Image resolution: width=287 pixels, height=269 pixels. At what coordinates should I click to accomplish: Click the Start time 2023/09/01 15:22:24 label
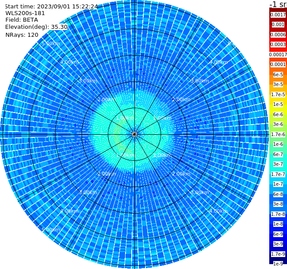click(x=51, y=7)
